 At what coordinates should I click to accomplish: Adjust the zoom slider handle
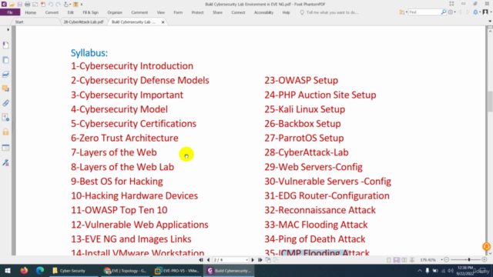click(469, 260)
